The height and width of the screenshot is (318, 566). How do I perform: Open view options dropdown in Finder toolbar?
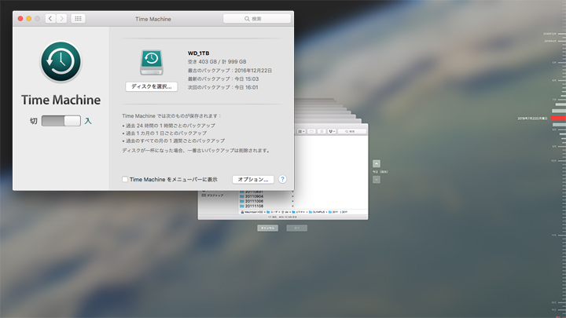click(301, 131)
